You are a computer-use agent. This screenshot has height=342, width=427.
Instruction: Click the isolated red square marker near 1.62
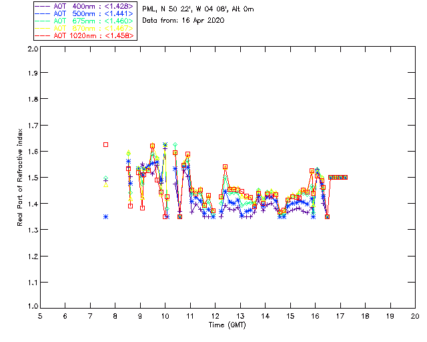tap(105, 144)
